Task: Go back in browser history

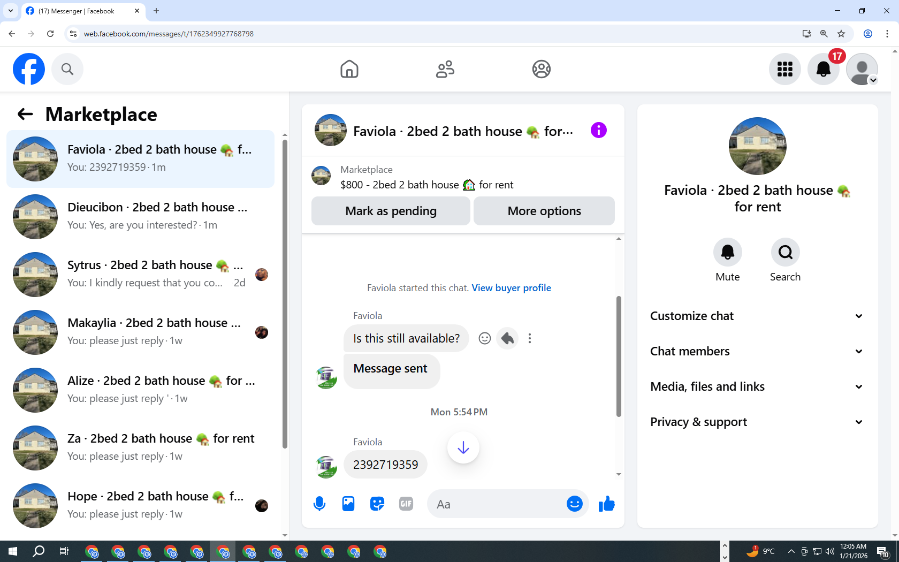Action: pos(12,34)
